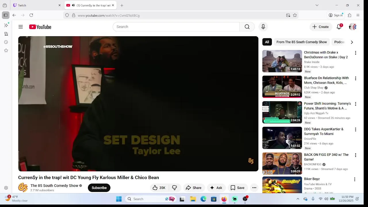The image size is (368, 207).
Task: Click the shield tracking protection icon
Action: point(67,15)
